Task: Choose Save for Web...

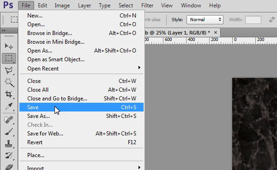Action: [x=81, y=134]
